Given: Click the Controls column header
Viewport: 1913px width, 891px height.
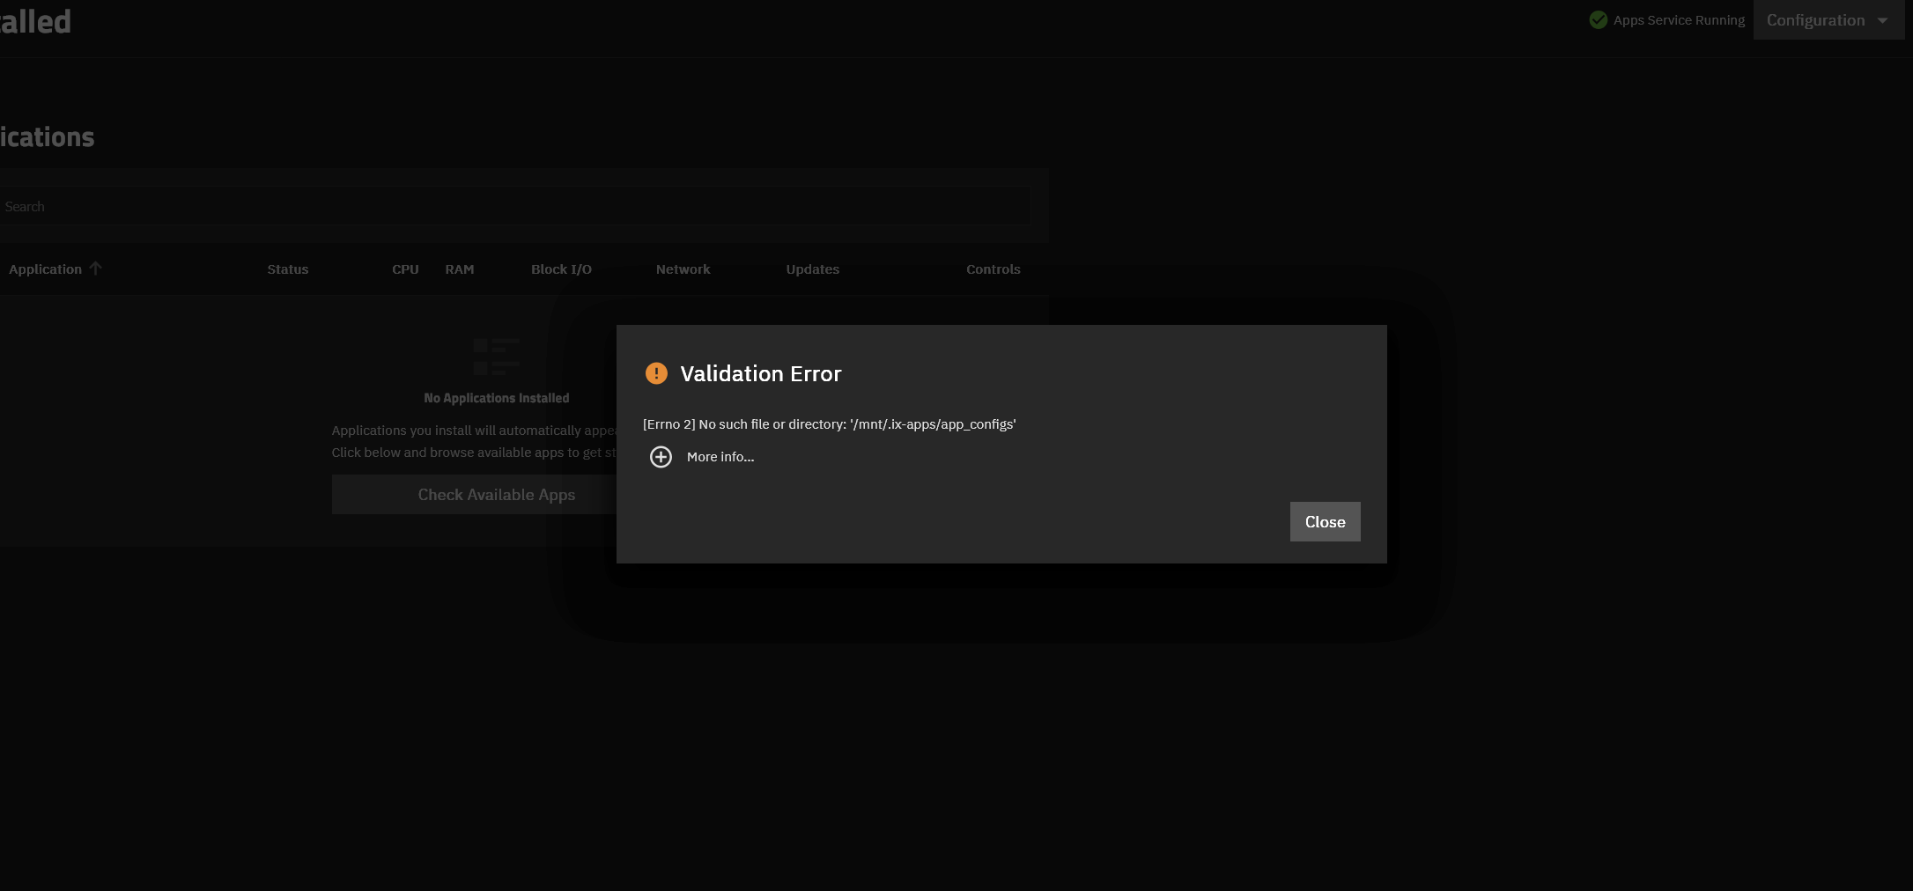Looking at the screenshot, I should 993,269.
